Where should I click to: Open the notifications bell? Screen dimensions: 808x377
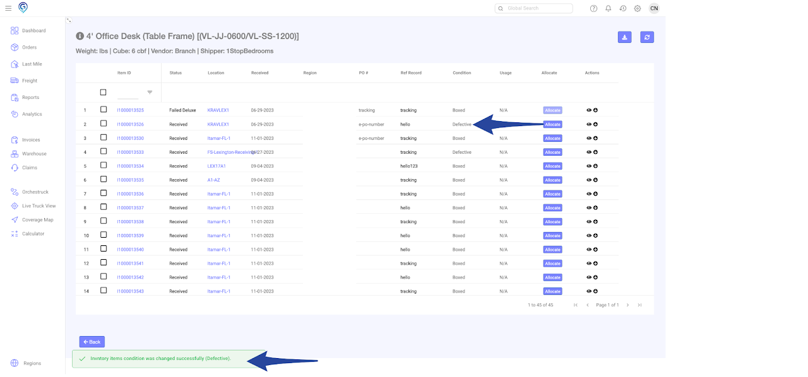[608, 8]
